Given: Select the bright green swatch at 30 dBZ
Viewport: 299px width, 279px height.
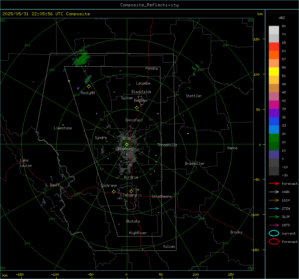Looking at the screenshot, I should pos(274,138).
